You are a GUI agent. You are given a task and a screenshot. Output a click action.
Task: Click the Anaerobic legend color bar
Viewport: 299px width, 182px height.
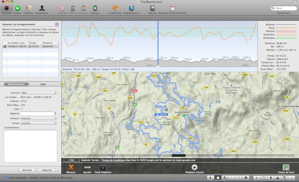coord(286,34)
